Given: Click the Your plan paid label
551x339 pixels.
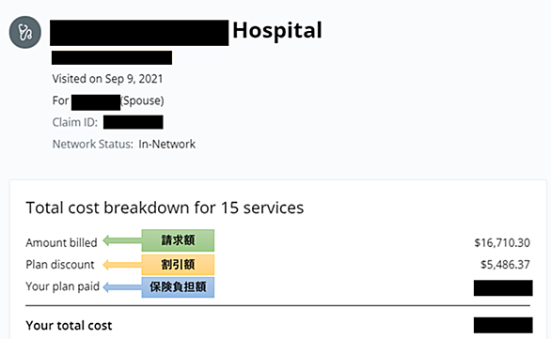Looking at the screenshot, I should (x=63, y=286).
